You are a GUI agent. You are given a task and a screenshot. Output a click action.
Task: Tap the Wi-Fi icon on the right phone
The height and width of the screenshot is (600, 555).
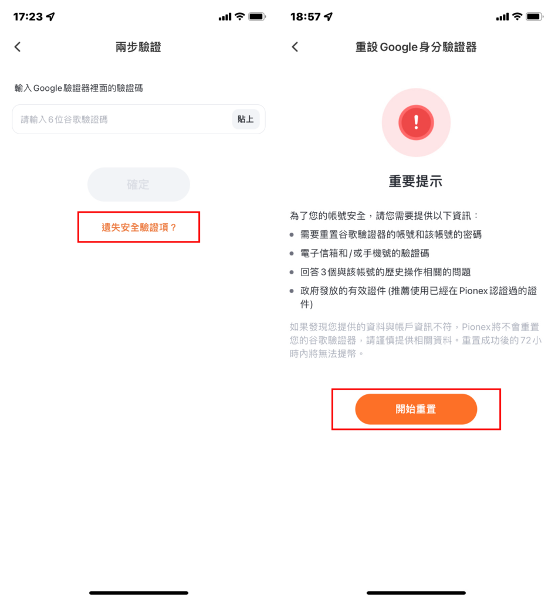[x=517, y=16]
